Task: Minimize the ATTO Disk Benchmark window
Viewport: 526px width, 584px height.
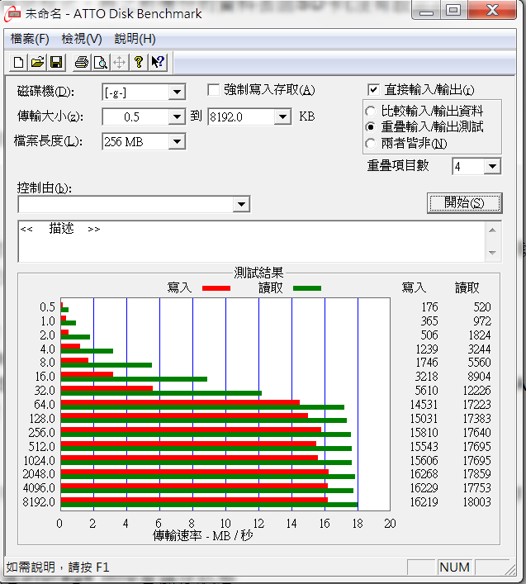Action: [426, 10]
